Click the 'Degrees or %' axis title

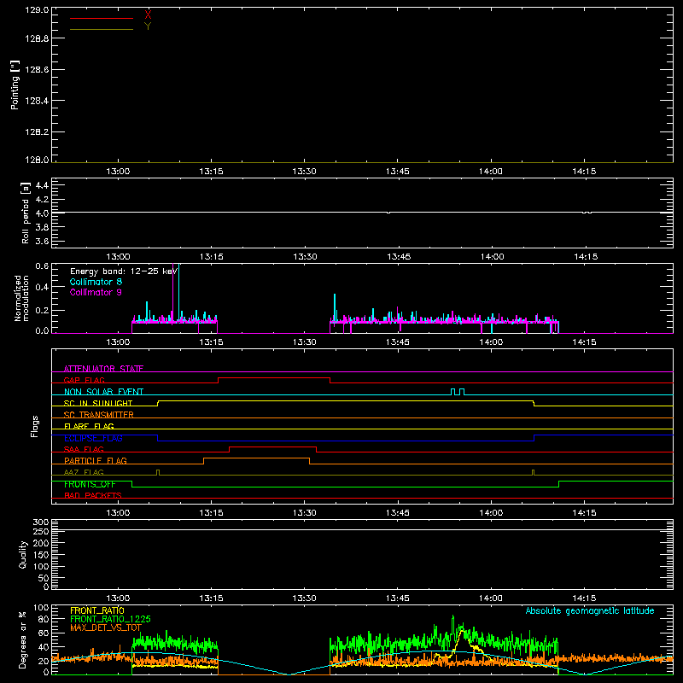tap(23, 639)
